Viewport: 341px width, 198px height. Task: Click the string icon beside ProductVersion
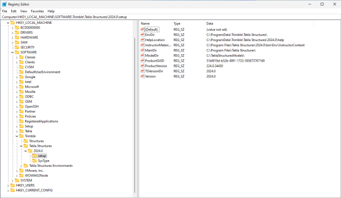[142, 66]
